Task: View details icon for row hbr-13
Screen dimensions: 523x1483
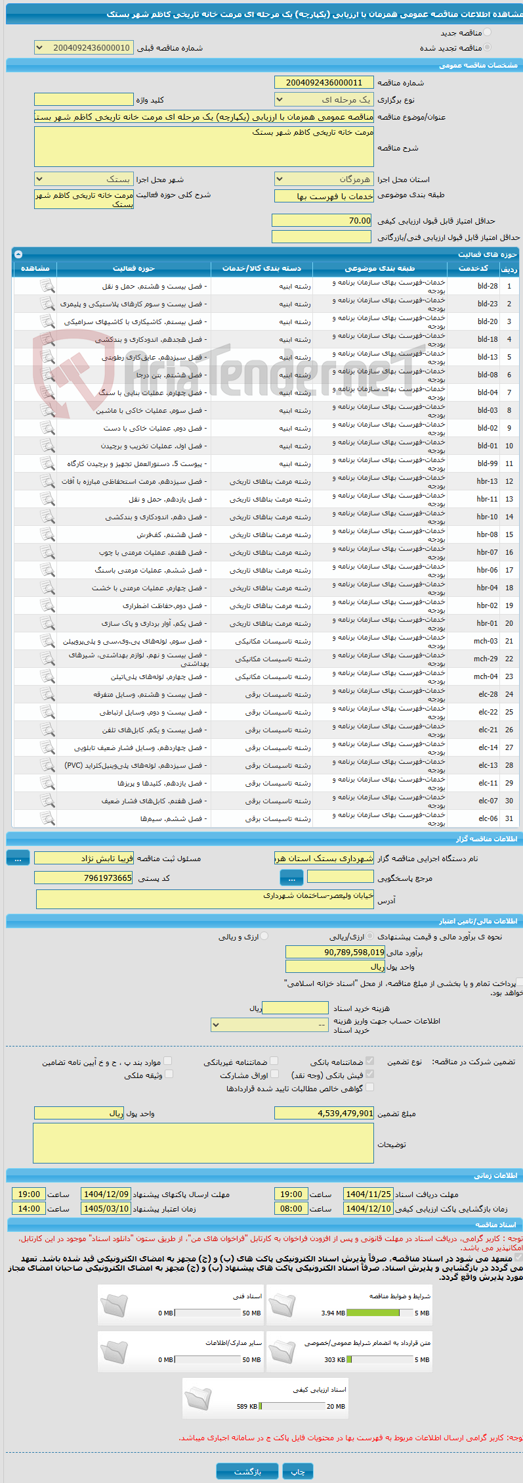Action: click(47, 481)
